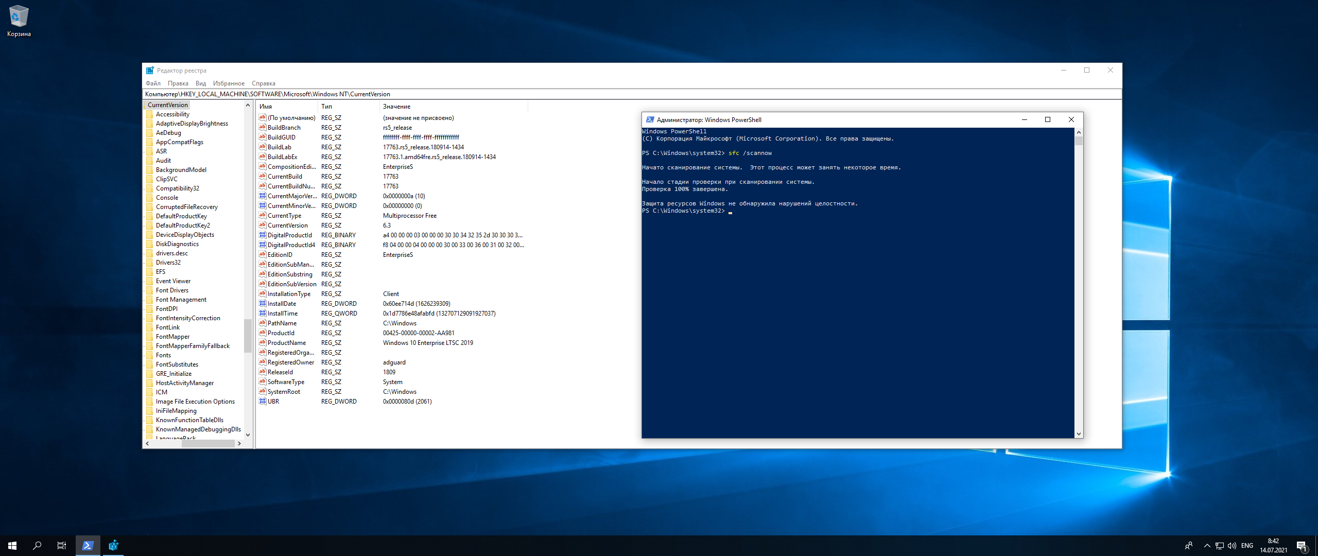
Task: Select the UBR DWORD value icon
Action: tap(263, 401)
